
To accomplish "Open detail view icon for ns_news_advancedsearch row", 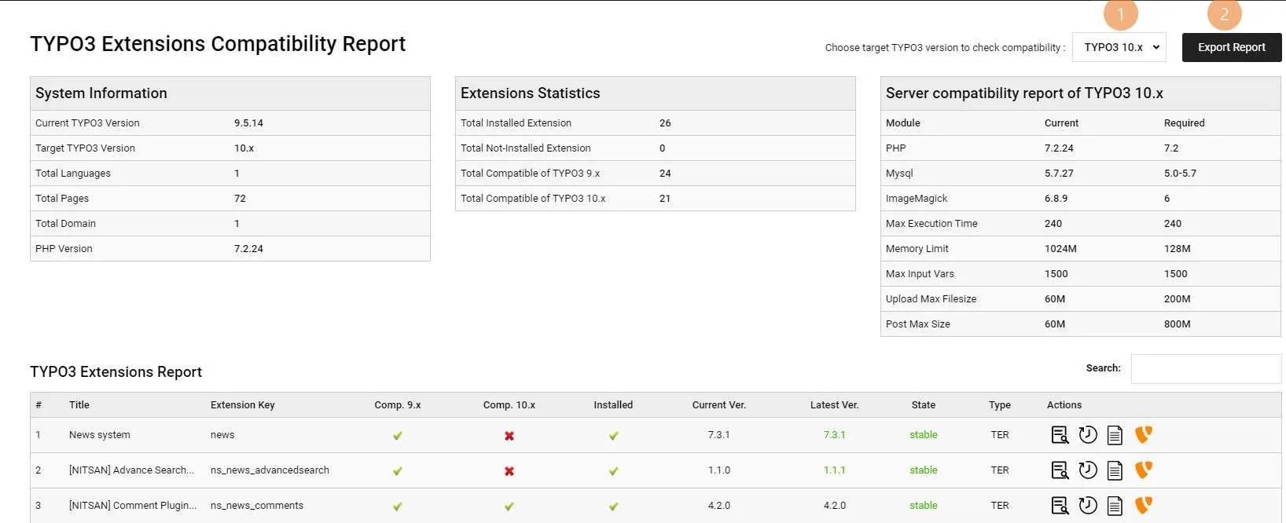I will pyautogui.click(x=1060, y=470).
